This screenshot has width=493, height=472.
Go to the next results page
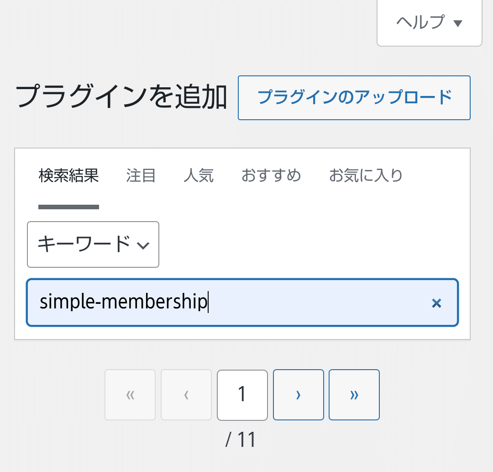tap(299, 395)
